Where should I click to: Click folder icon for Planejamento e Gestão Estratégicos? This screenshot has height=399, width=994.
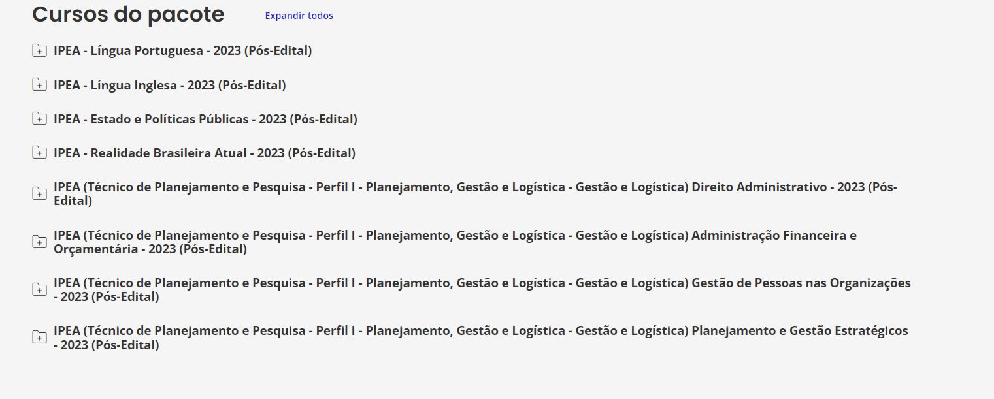[x=39, y=338]
